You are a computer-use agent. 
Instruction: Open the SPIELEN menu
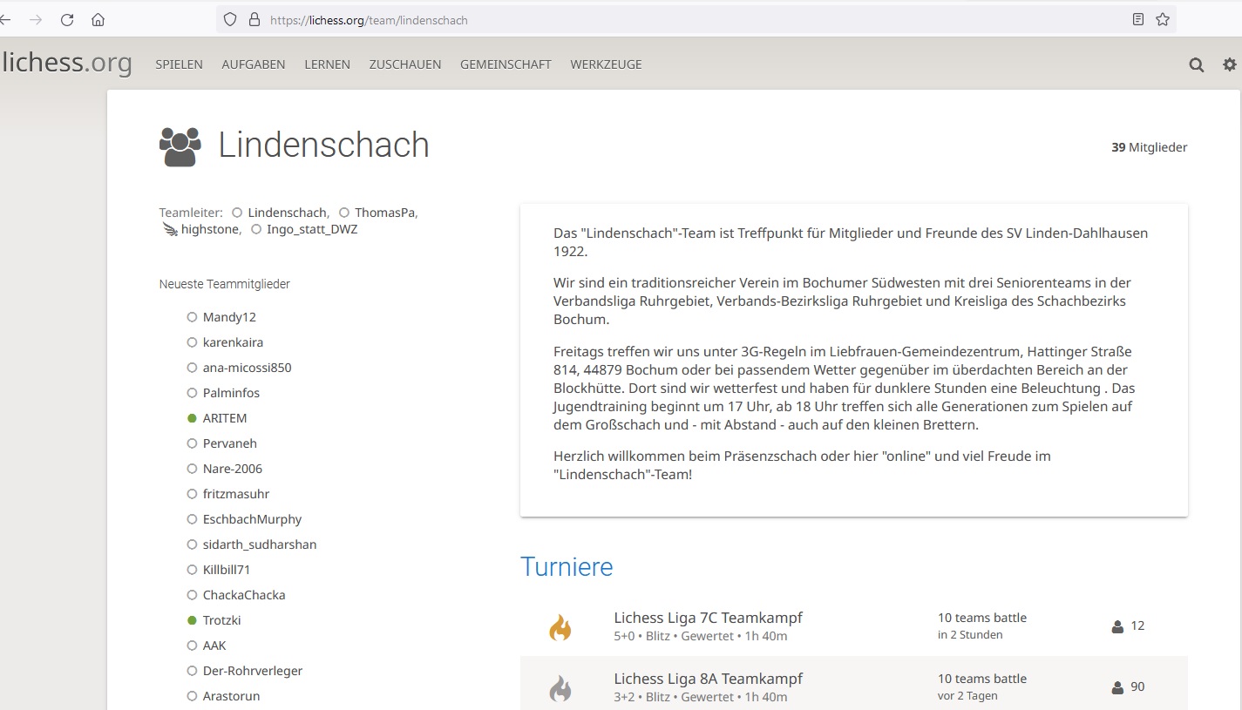(179, 64)
